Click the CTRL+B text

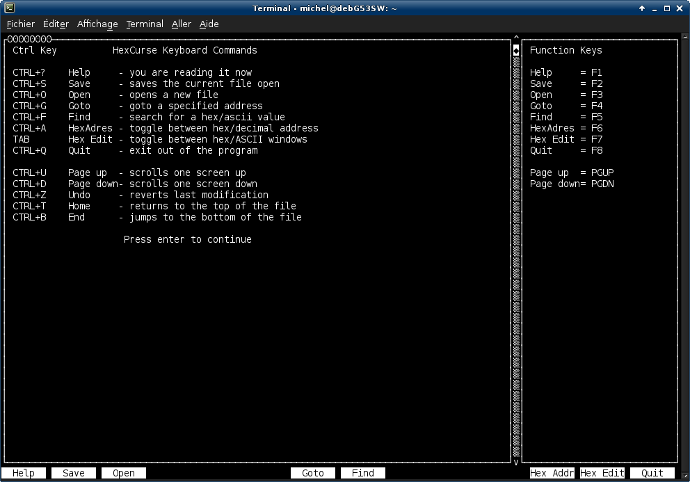29,217
